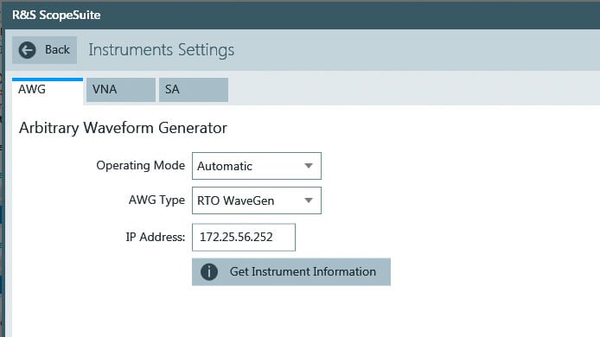Expand the AWG Type combo box
This screenshot has height=337, width=600.
coord(257,200)
